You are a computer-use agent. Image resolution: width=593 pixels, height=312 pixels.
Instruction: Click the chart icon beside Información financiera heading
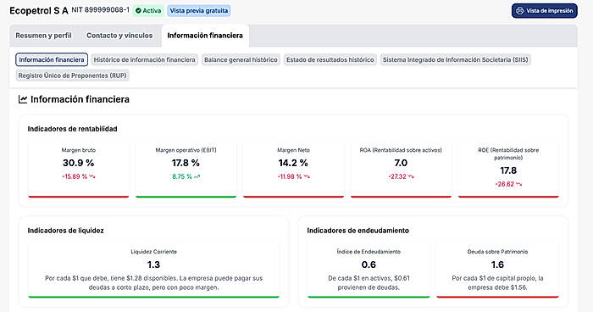23,99
